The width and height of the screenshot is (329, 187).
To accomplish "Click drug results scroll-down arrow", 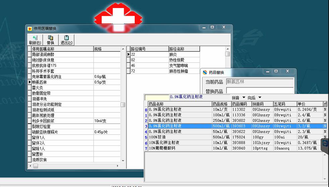I will 325,179.
